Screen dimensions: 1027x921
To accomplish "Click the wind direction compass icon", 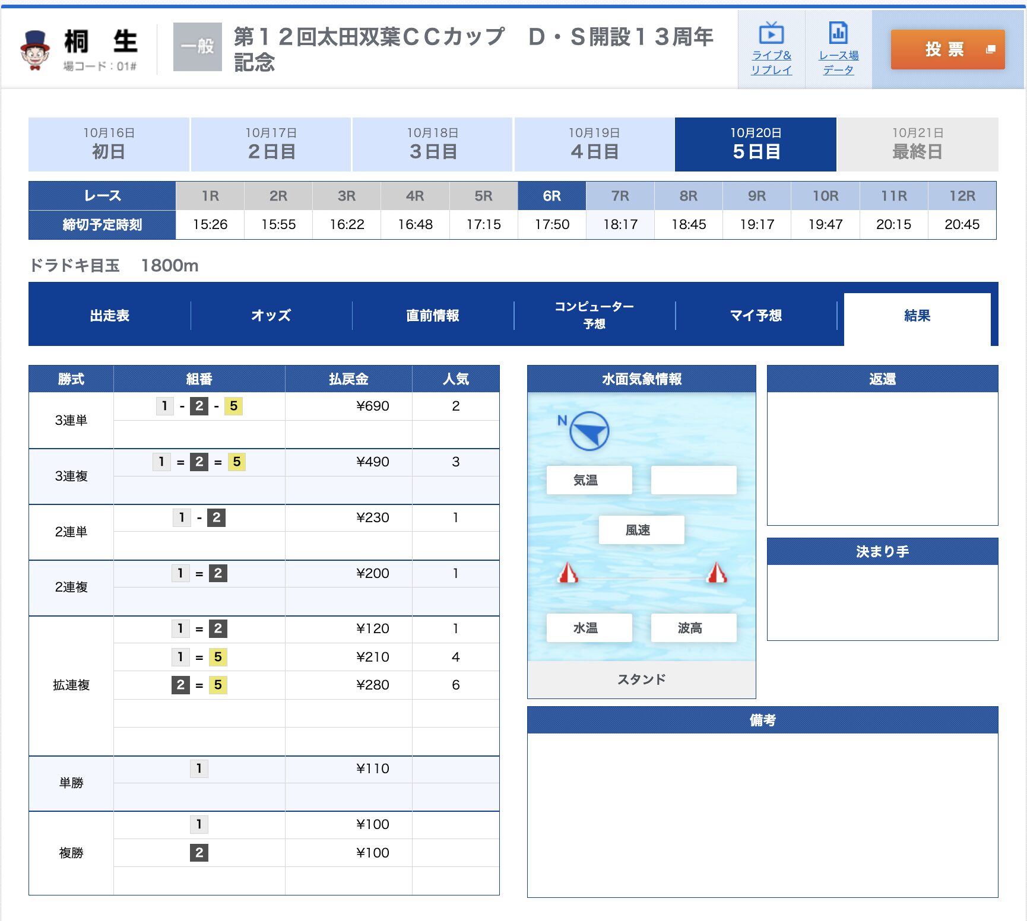I will tap(589, 431).
